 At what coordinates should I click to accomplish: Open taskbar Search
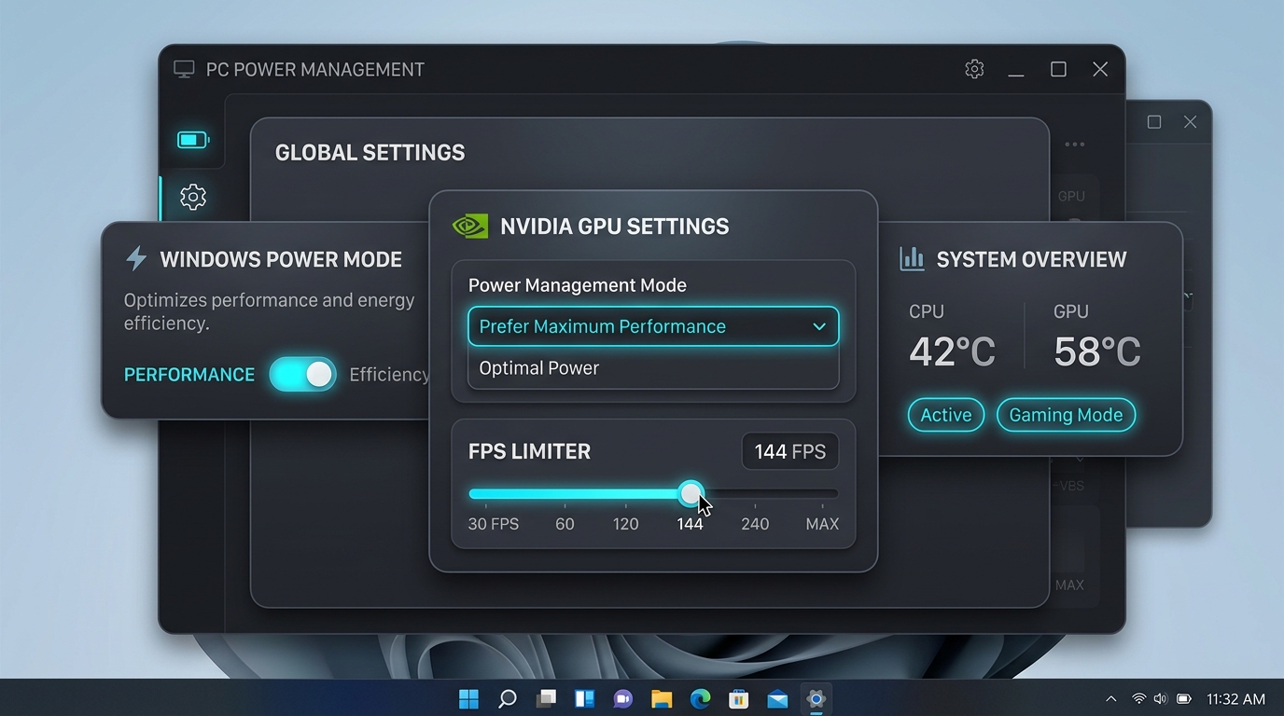508,699
